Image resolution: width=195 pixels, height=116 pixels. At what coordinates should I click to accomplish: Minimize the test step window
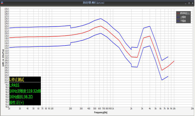[x=186, y=3]
